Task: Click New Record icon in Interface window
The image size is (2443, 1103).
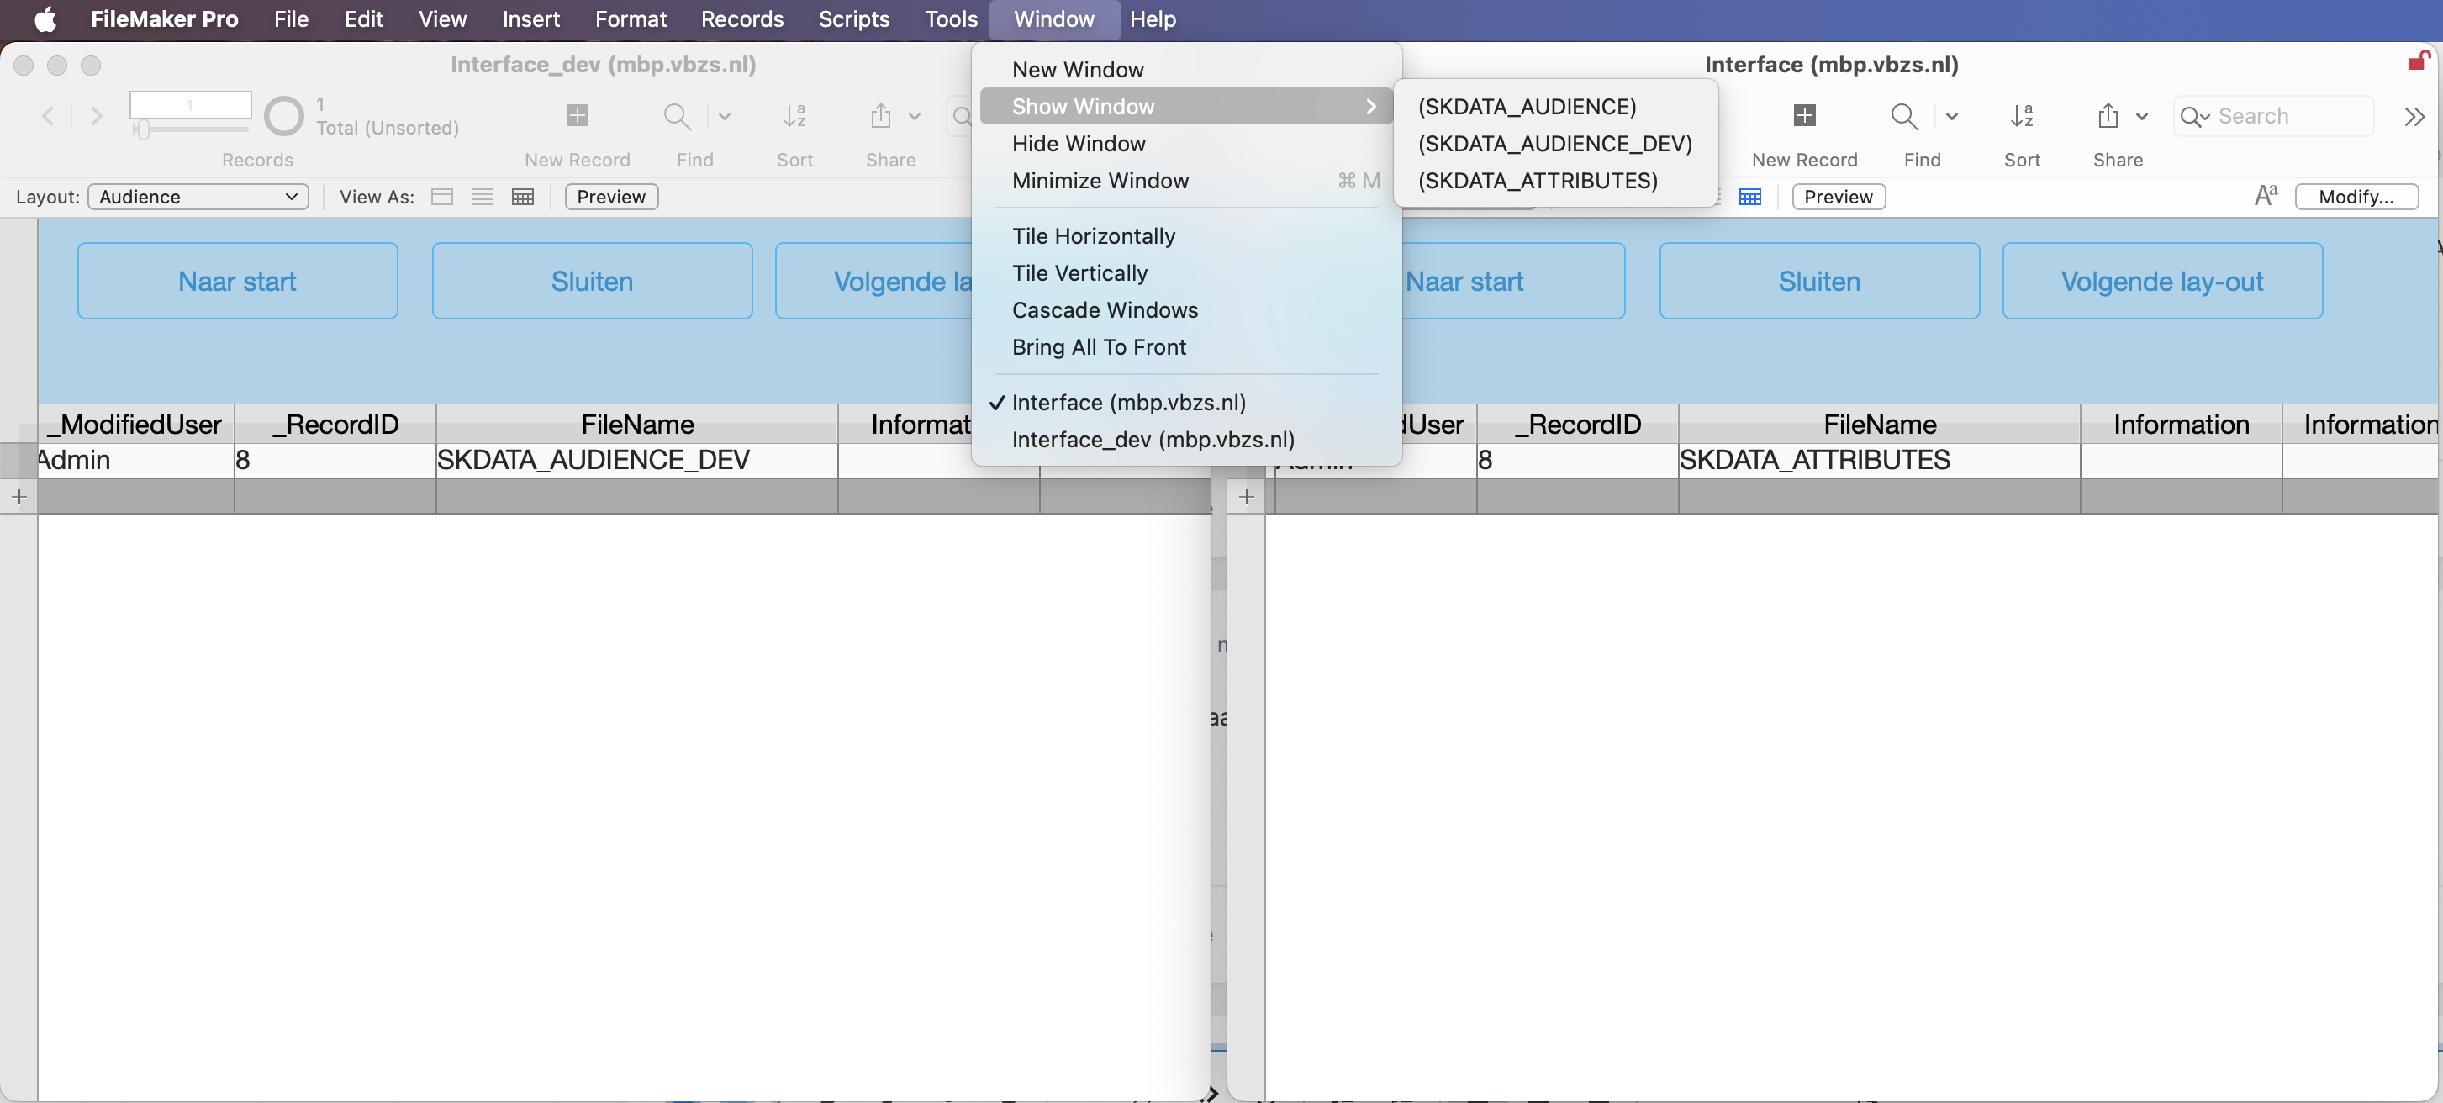Action: (x=1804, y=116)
